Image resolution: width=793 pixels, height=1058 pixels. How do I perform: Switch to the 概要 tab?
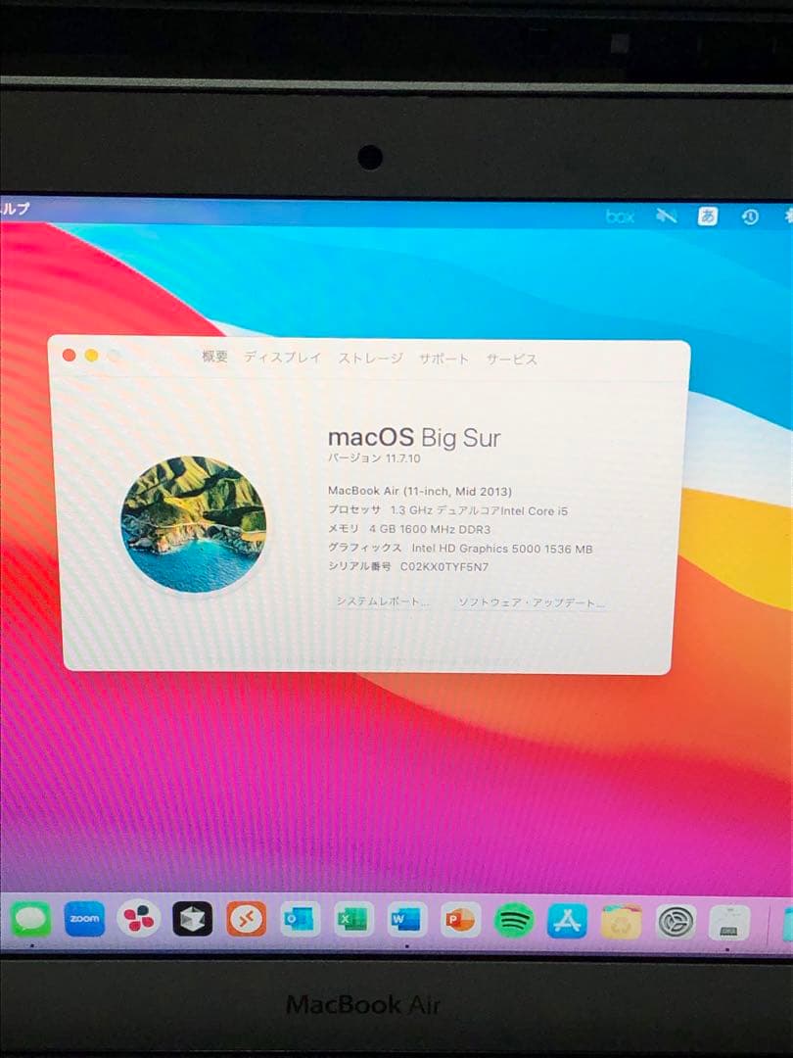pos(215,357)
